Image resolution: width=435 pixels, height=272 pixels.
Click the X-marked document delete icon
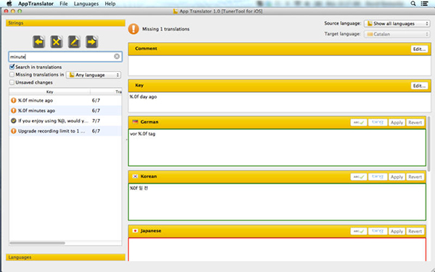coord(57,42)
